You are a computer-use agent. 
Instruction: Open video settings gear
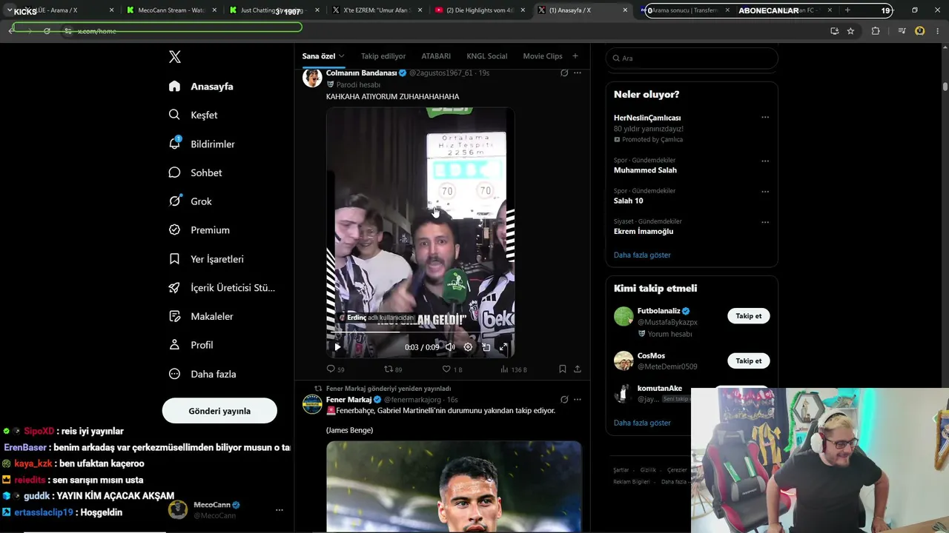(468, 346)
